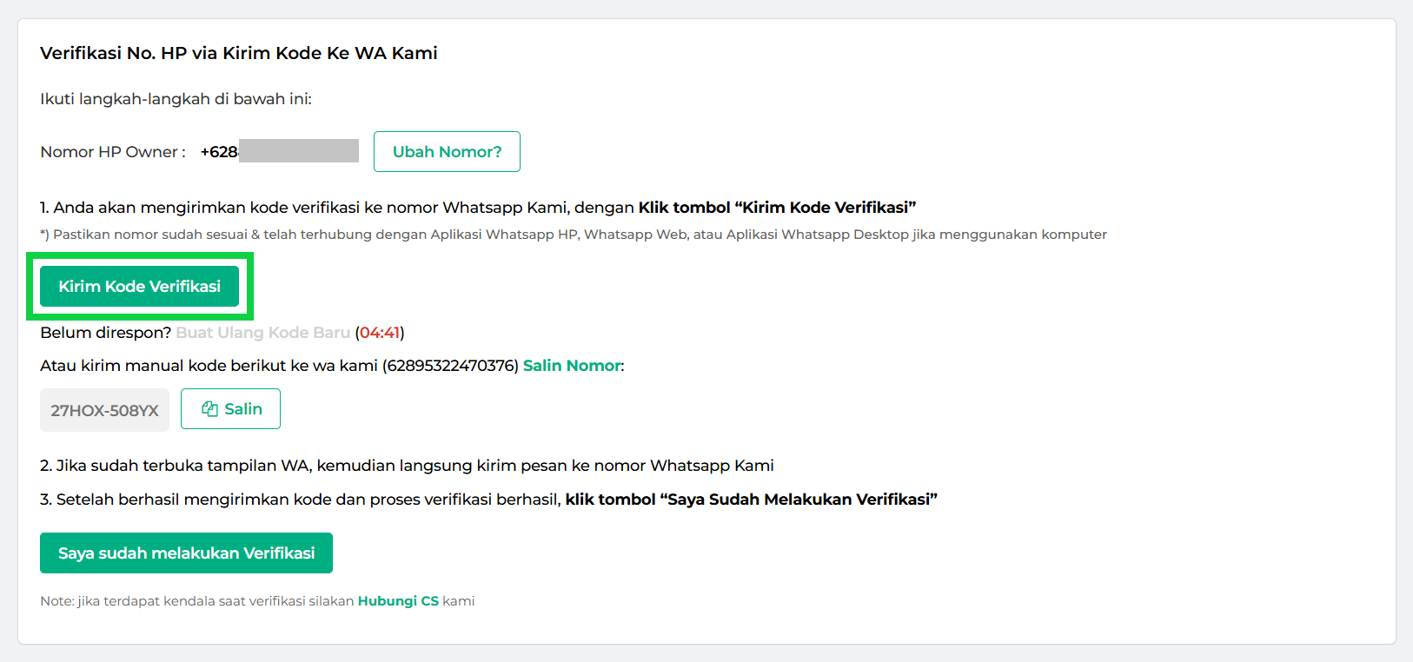Click the Salin Nomor link

(572, 366)
